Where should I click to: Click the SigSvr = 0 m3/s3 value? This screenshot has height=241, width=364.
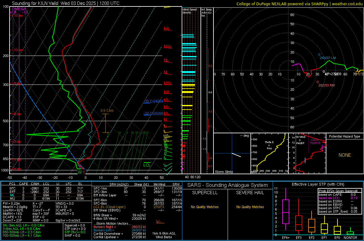68,221
